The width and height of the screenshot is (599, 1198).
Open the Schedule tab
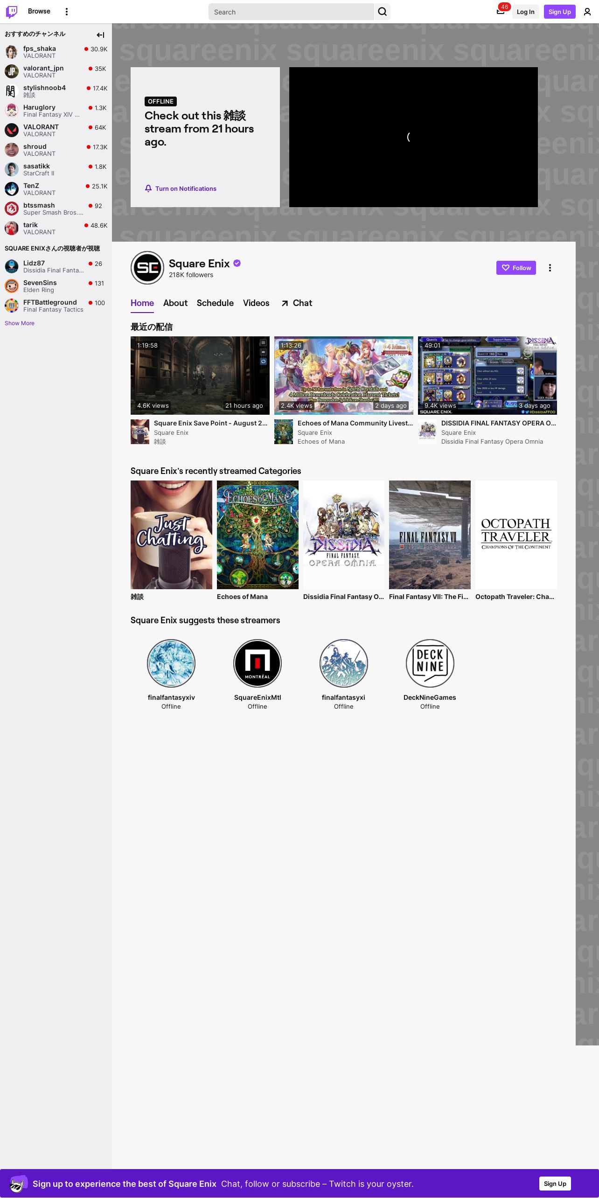click(x=215, y=303)
